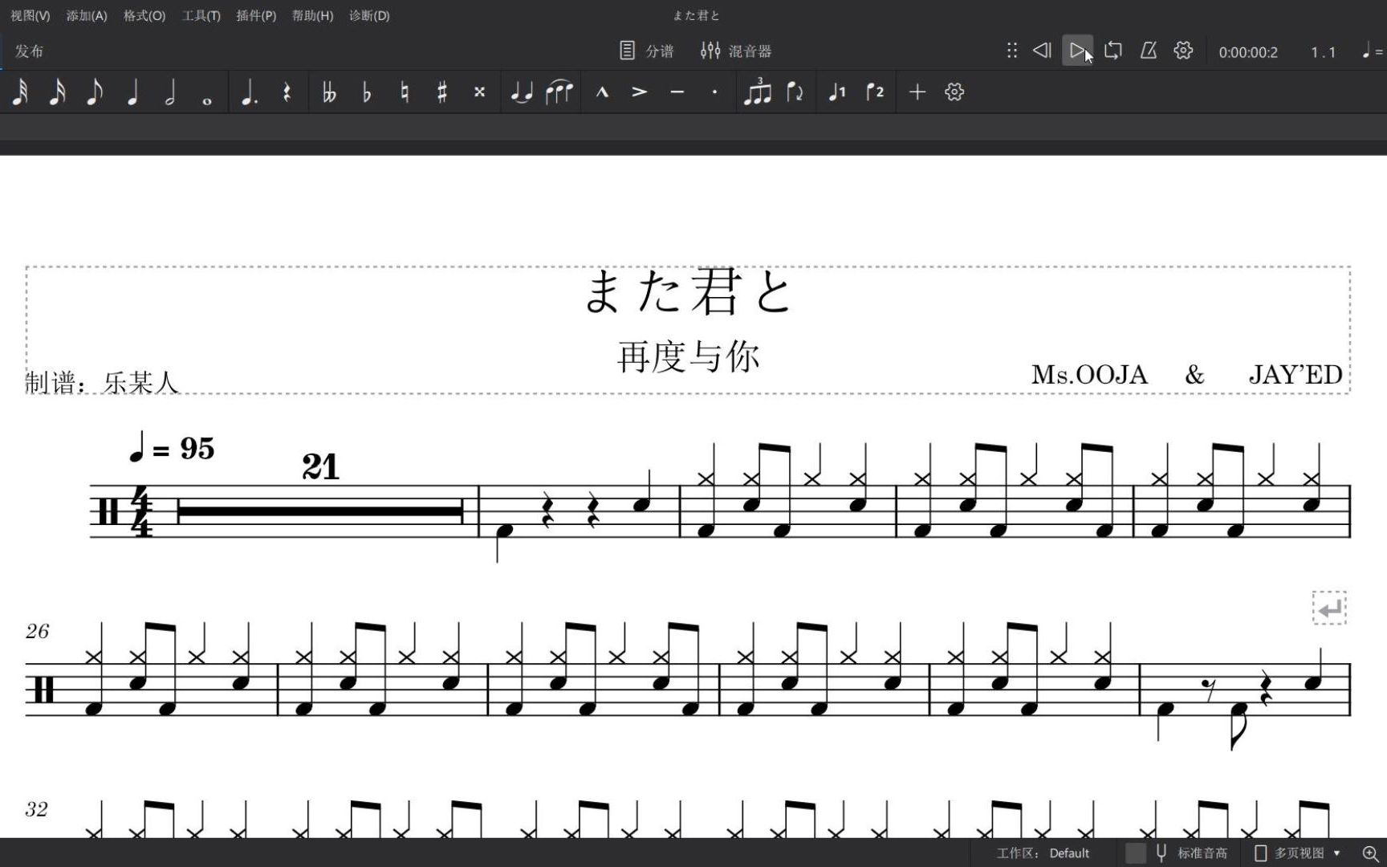
Task: Expand the 多页视图 view mode dropdown
Action: coord(1298,853)
